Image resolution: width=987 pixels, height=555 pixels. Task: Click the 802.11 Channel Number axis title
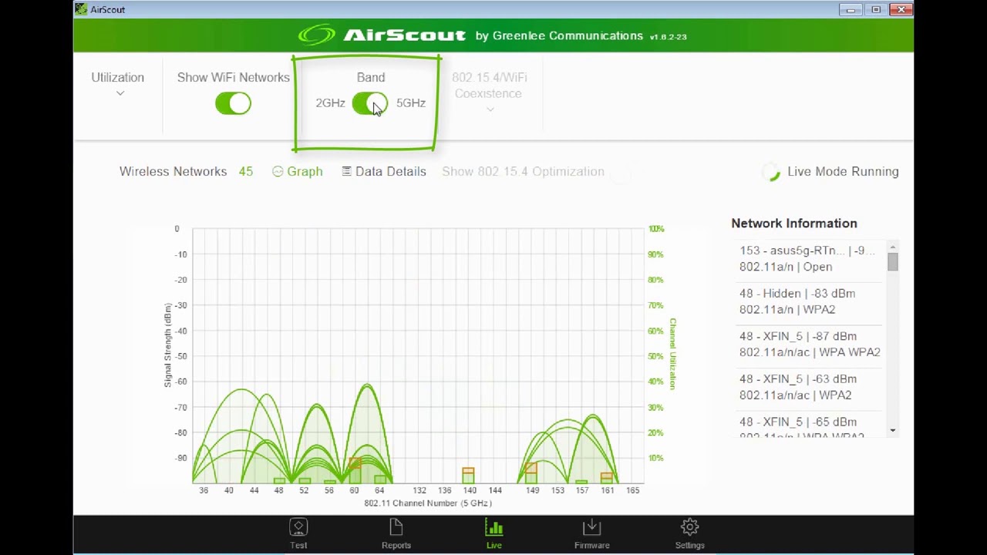[428, 503]
